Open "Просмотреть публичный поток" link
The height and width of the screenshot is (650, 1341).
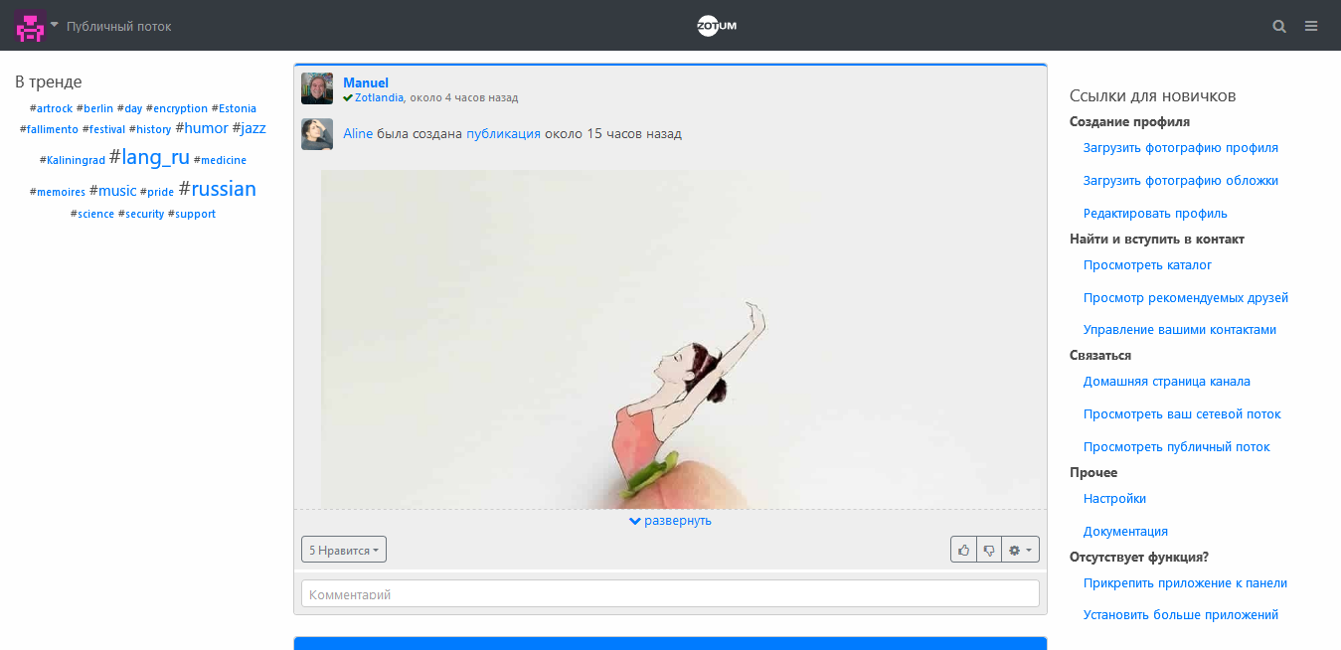(1177, 447)
